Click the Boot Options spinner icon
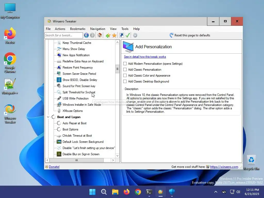The width and height of the screenshot is (264, 198). pyautogui.click(x=59, y=129)
